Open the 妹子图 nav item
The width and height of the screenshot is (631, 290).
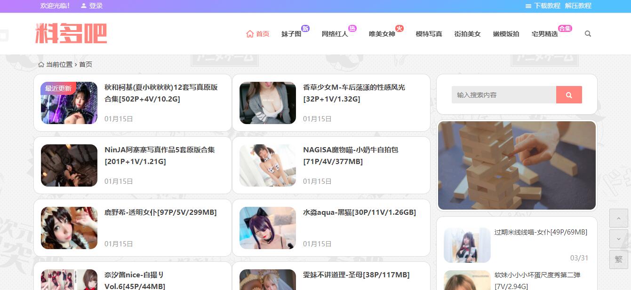pos(291,34)
